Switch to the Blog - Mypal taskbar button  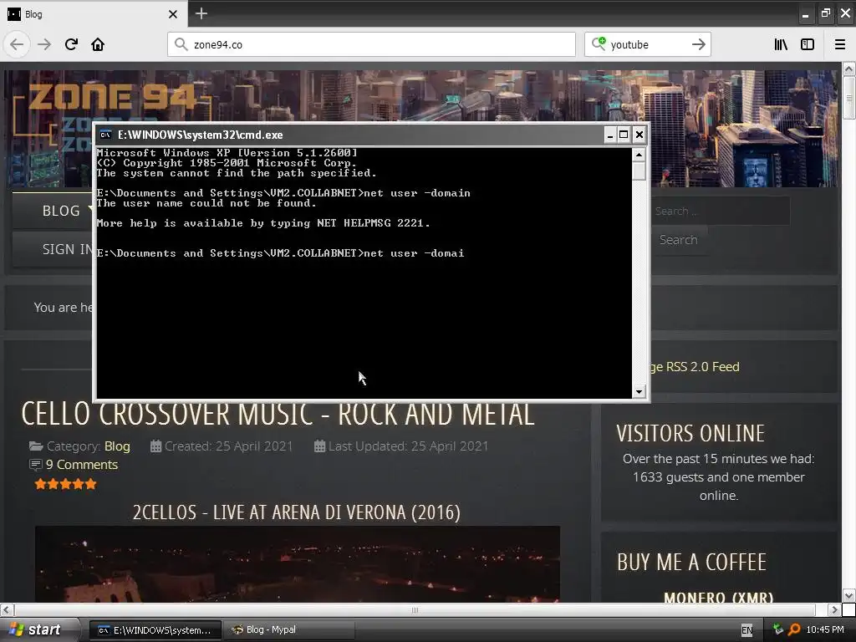click(289, 630)
